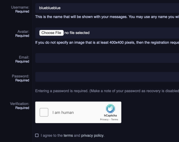179x142 pixels.
Task: Open the hCaptcha Privacy link
Action: pyautogui.click(x=104, y=119)
